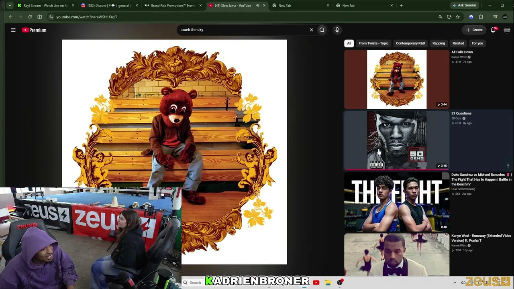
Task: Open Runaway Extended Video title link
Action: pyautogui.click(x=481, y=238)
